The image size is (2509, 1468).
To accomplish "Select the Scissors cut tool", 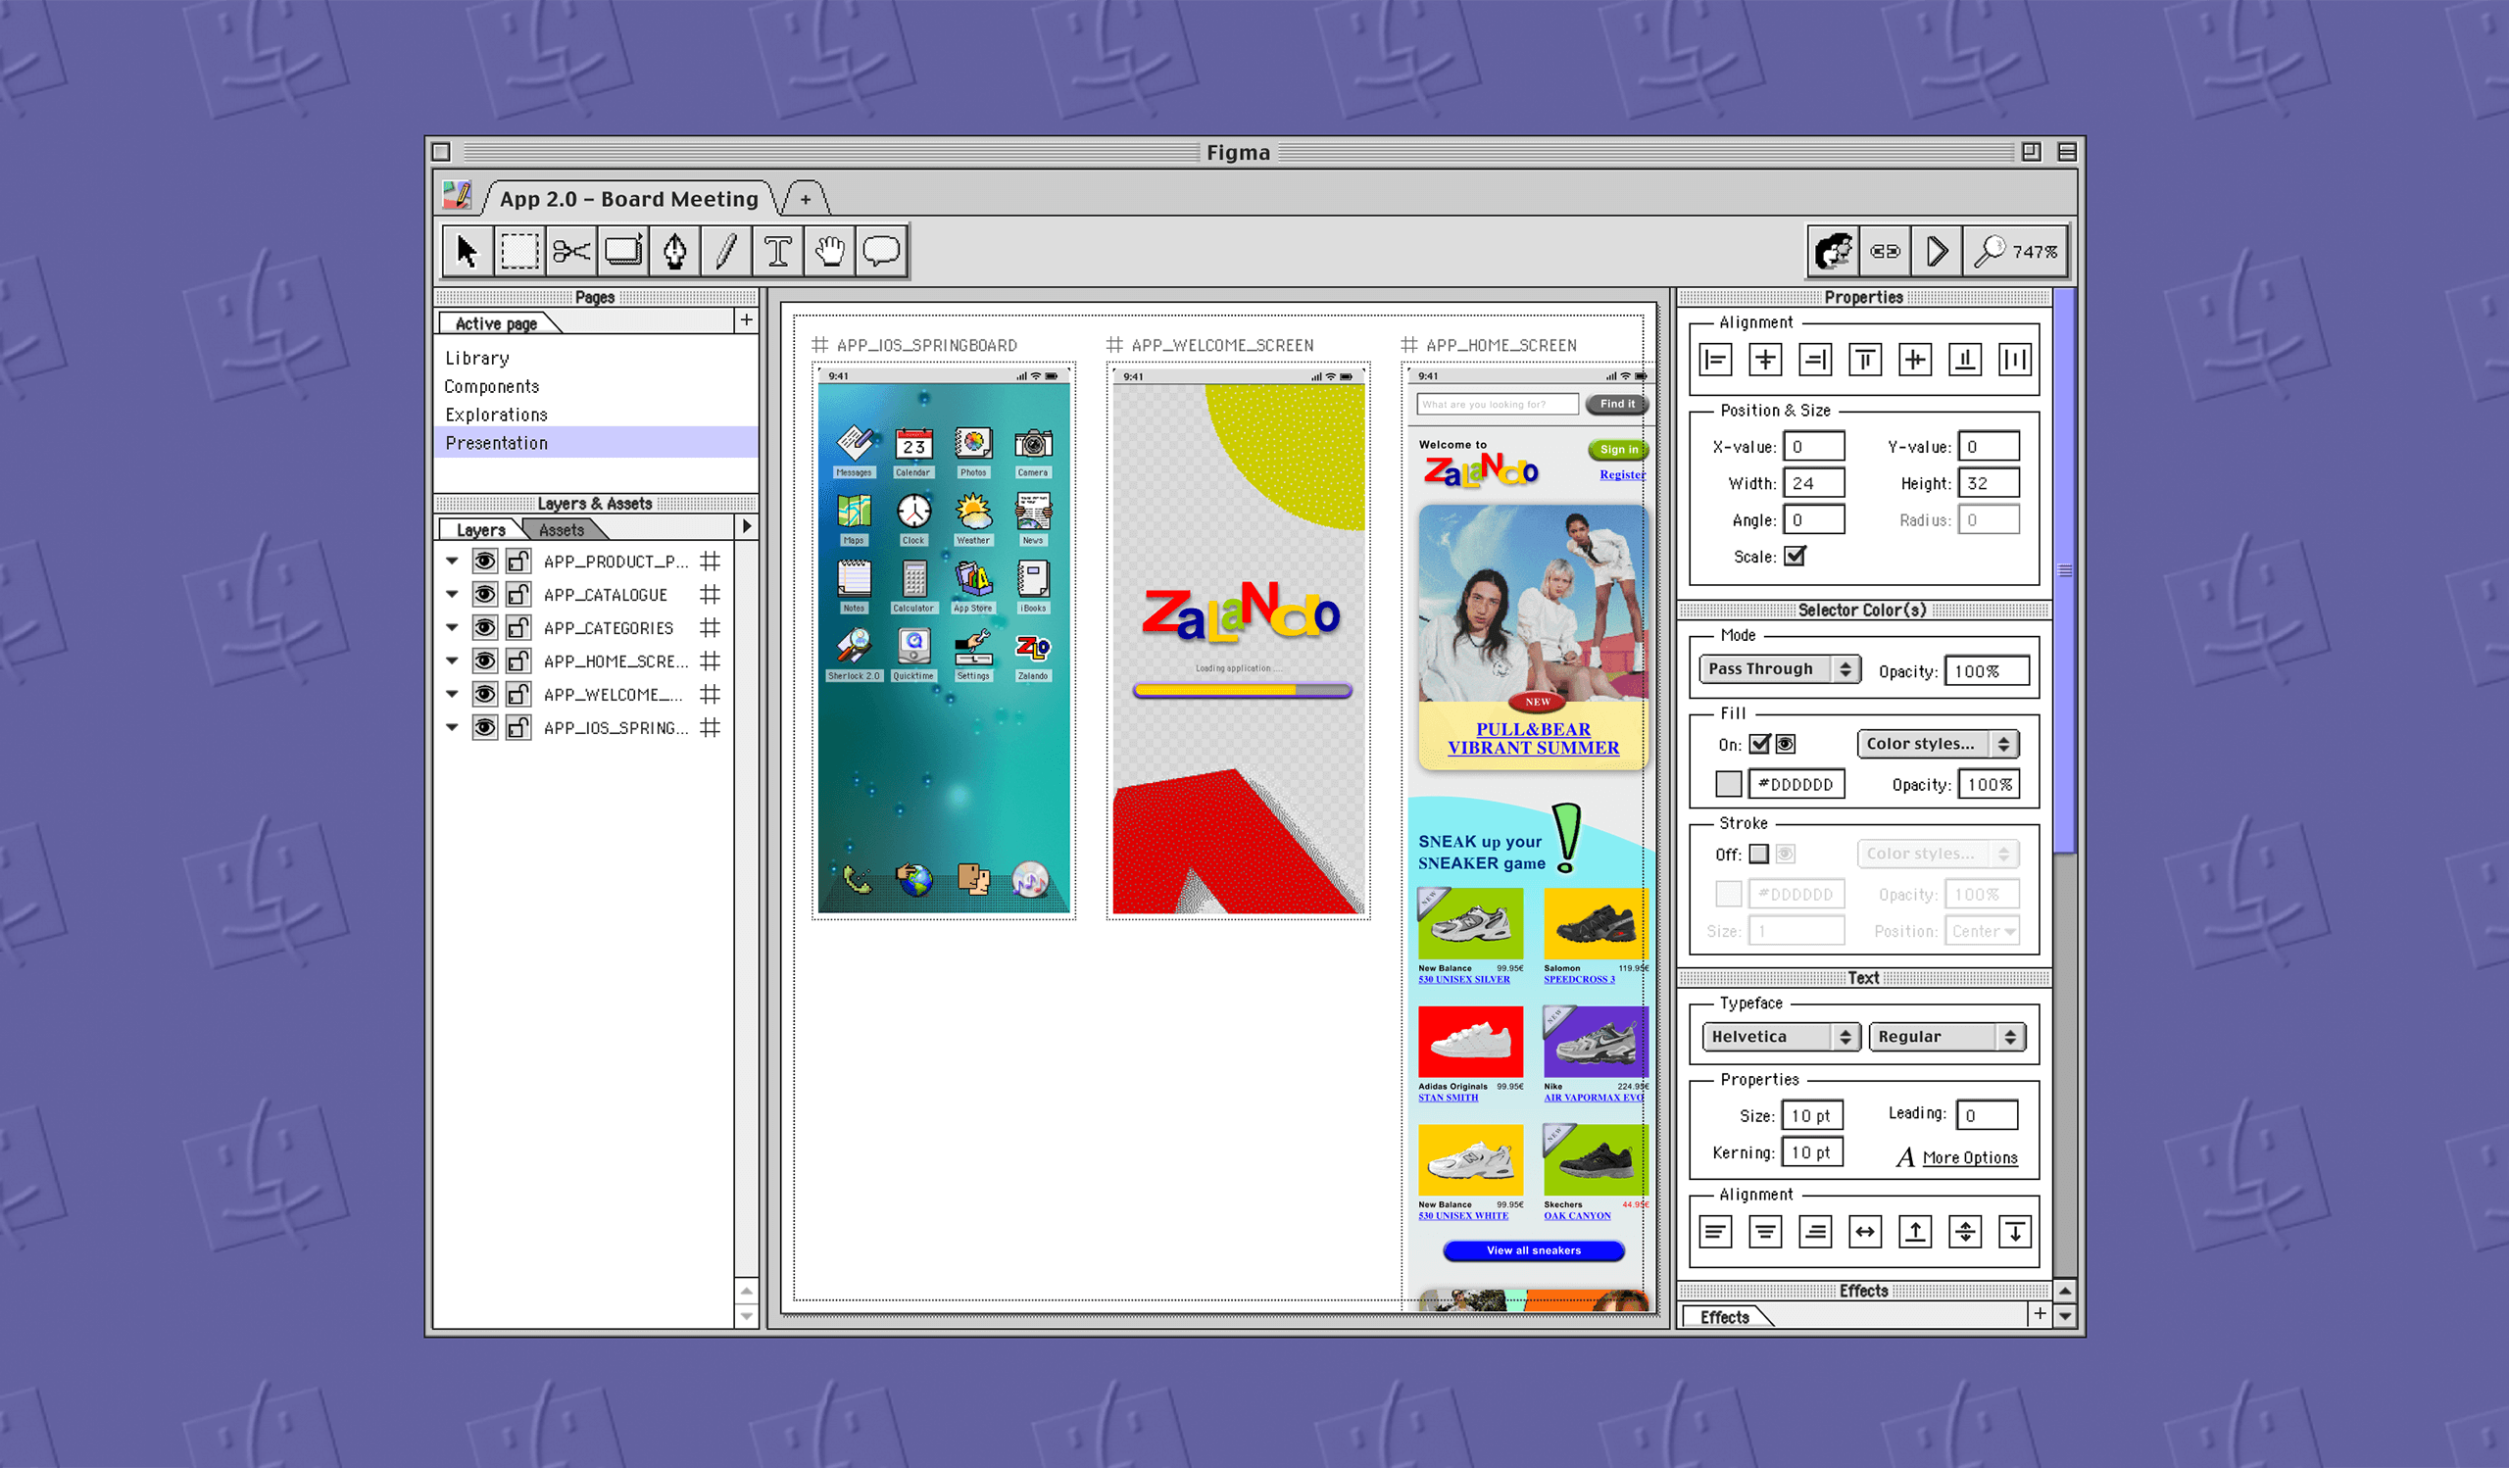I will pyautogui.click(x=571, y=251).
